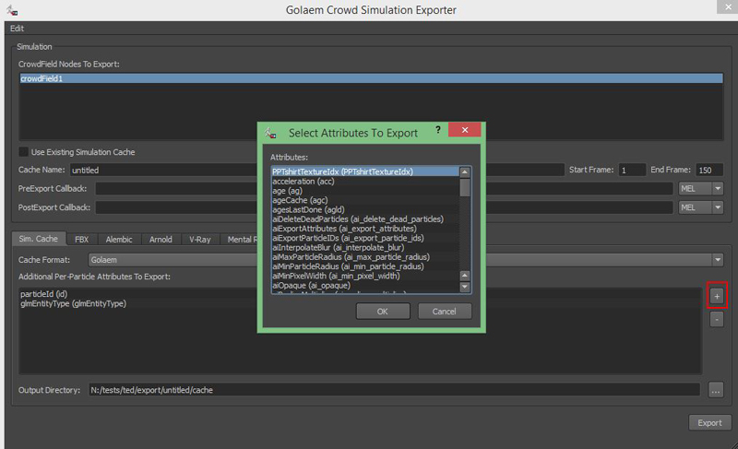Select aiDeleteDeadParticles attribute
Screen dimensions: 738x449
365,219
